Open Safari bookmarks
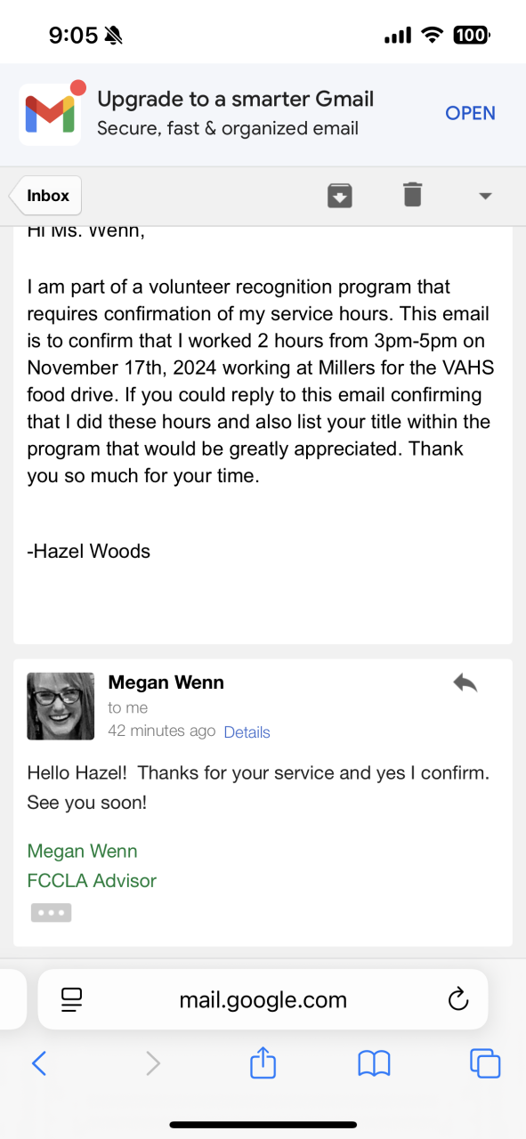Screen dimensions: 526x1139 coord(374,1062)
